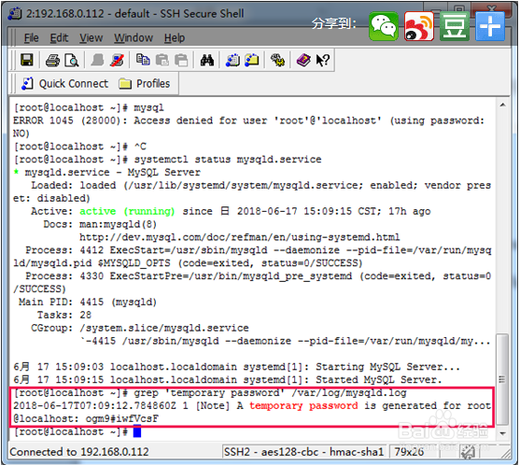
Task: Share to Weibo using the red icon
Action: [419, 26]
